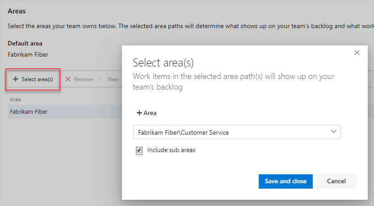Click the Area column header
374x206 pixels.
pos(15,99)
